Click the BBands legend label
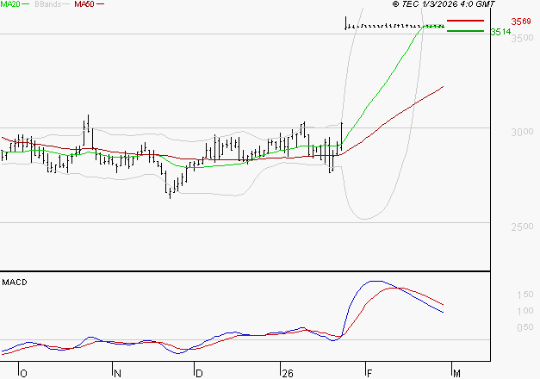 click(x=48, y=4)
